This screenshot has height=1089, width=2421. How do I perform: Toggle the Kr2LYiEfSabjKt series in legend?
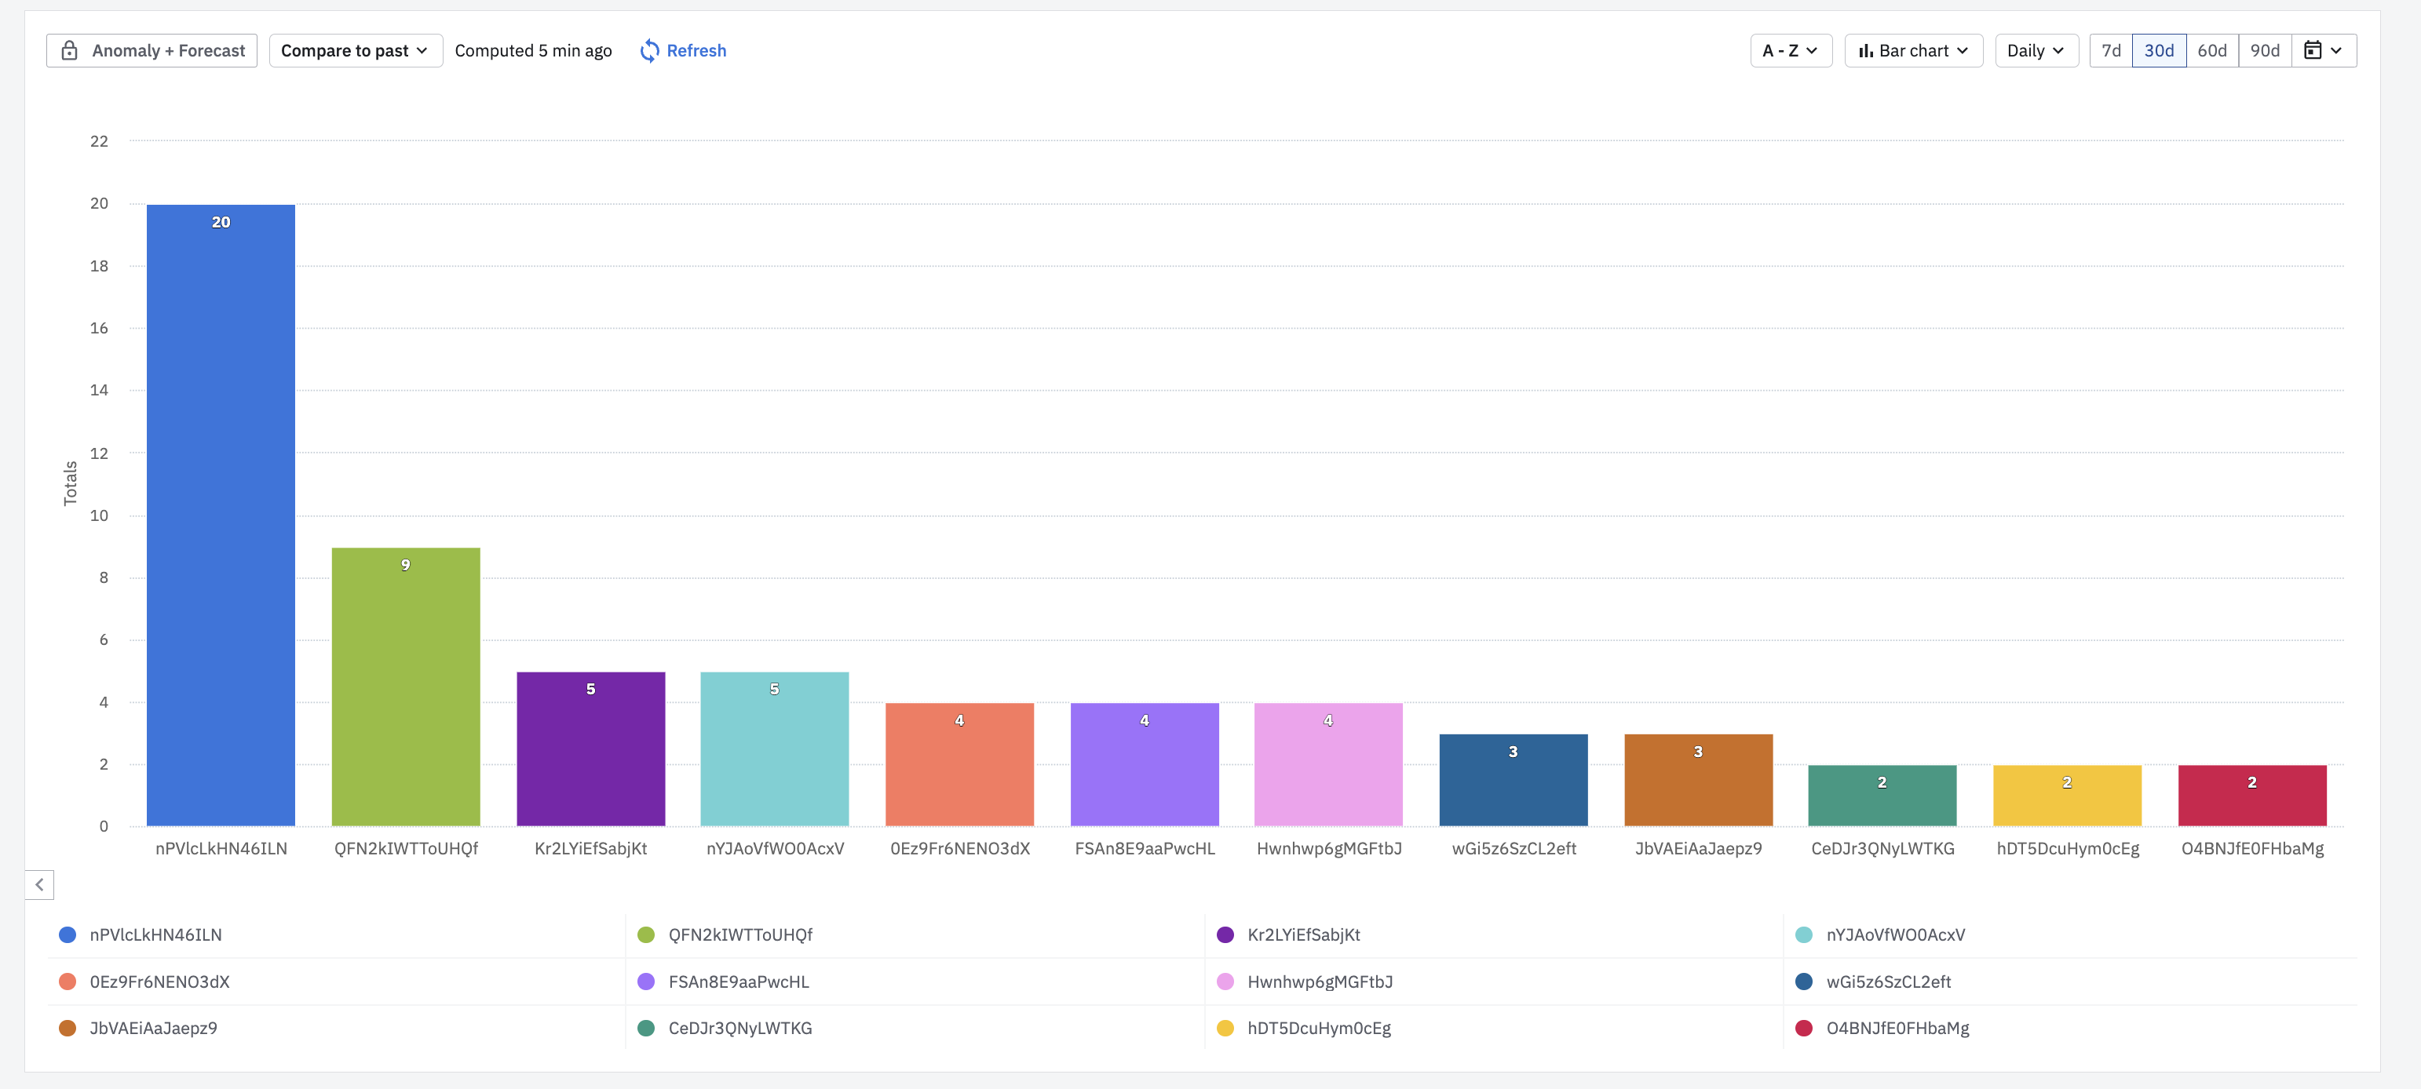[x=1302, y=935]
